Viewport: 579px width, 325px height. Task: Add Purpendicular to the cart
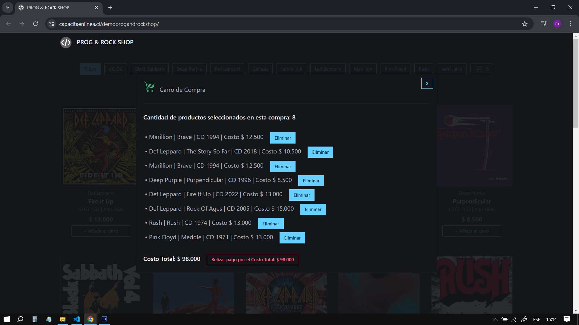click(x=472, y=231)
